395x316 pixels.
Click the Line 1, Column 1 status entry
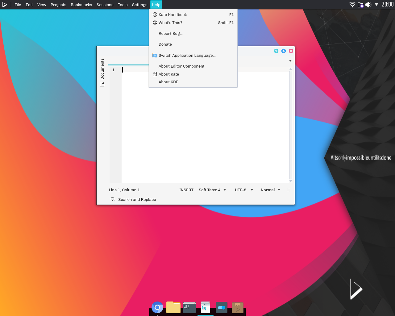coord(124,190)
